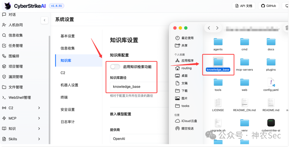
Task: Select the docs folder in Finder
Action: (271, 42)
